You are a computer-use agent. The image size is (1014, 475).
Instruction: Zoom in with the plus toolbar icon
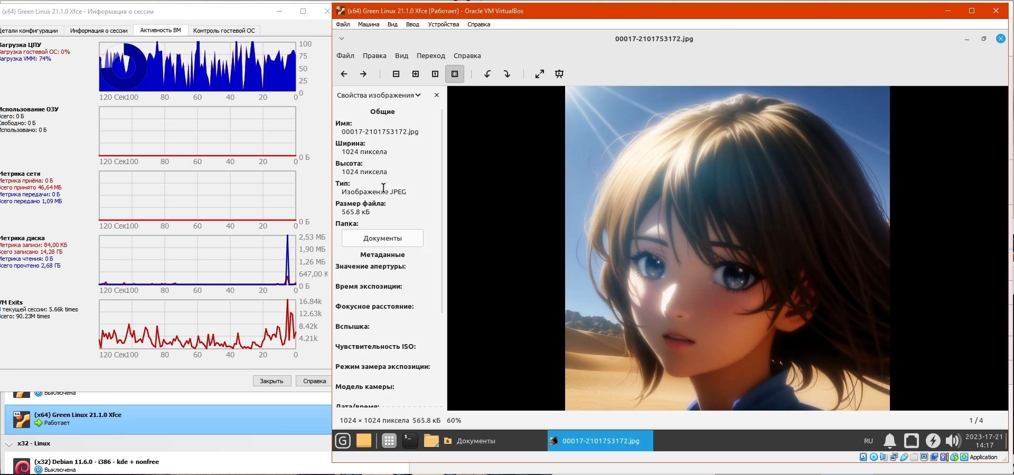tap(416, 74)
